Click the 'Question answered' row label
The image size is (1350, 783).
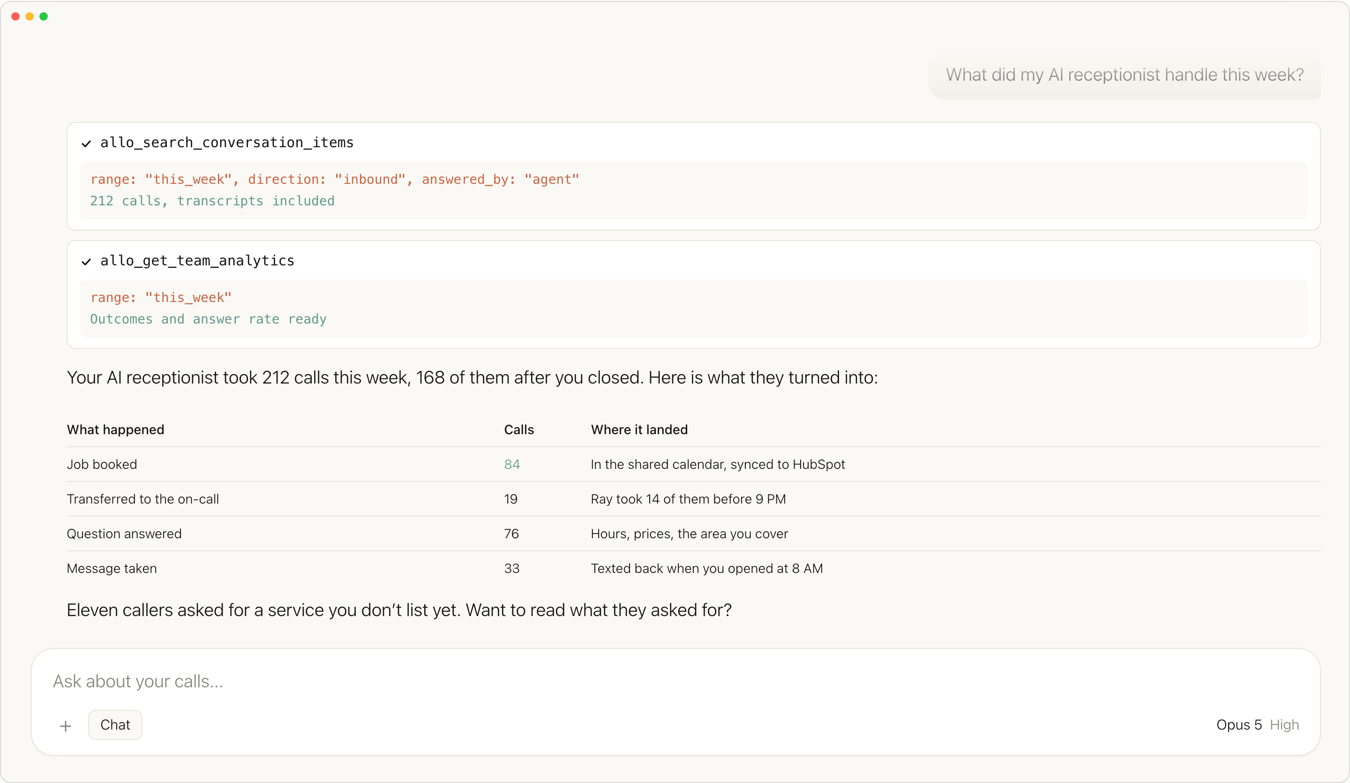(124, 534)
